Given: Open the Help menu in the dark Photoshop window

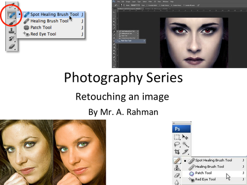Looking at the screenshot, I should tap(172, 1).
